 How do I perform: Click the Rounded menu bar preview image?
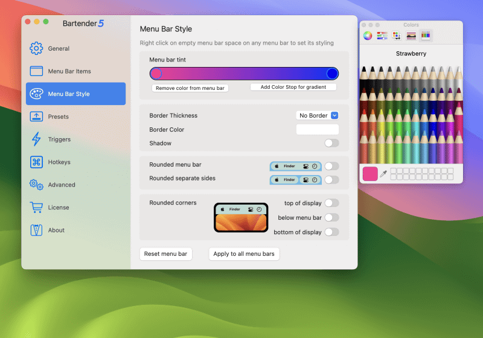click(x=296, y=166)
